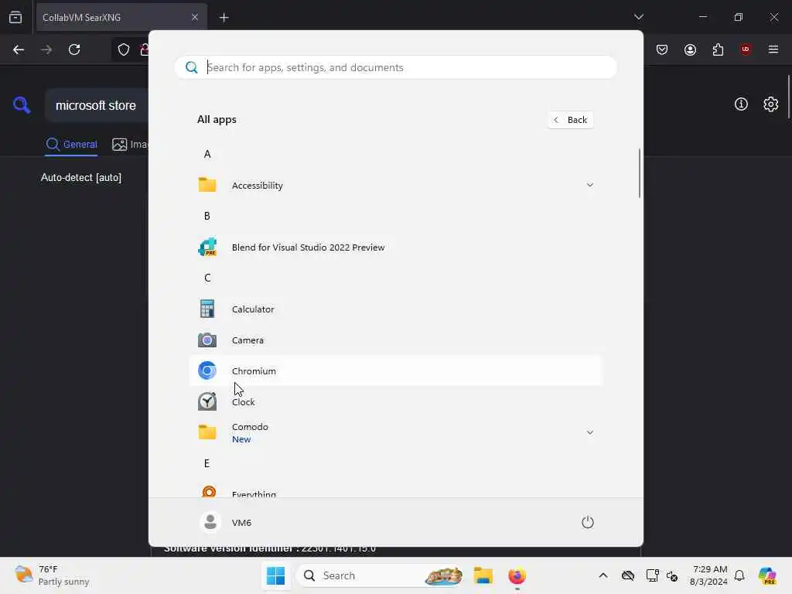Click the SearXNG query field with microsoft store

pyautogui.click(x=97, y=105)
